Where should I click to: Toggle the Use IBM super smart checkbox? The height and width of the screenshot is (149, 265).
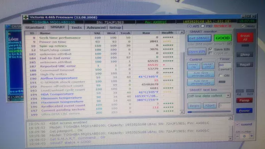tap(229, 44)
